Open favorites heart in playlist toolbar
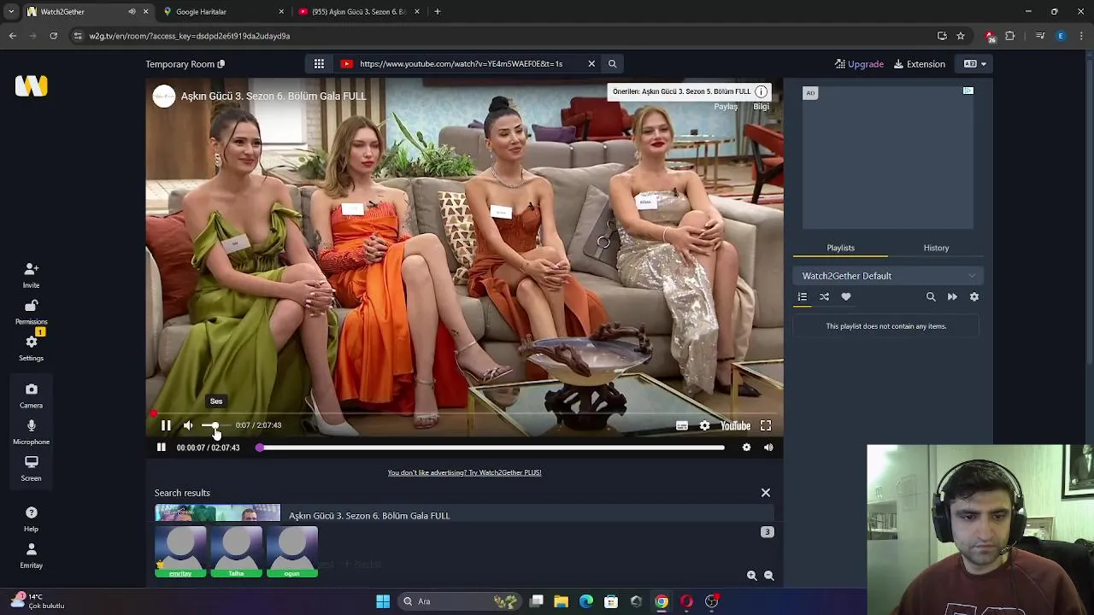The image size is (1094, 615). tap(846, 296)
